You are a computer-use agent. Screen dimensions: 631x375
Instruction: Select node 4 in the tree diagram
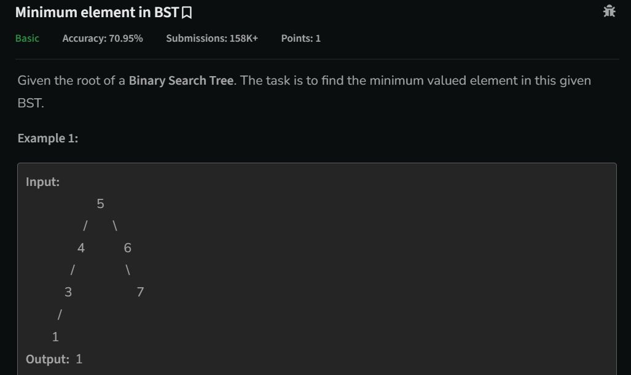click(x=81, y=248)
